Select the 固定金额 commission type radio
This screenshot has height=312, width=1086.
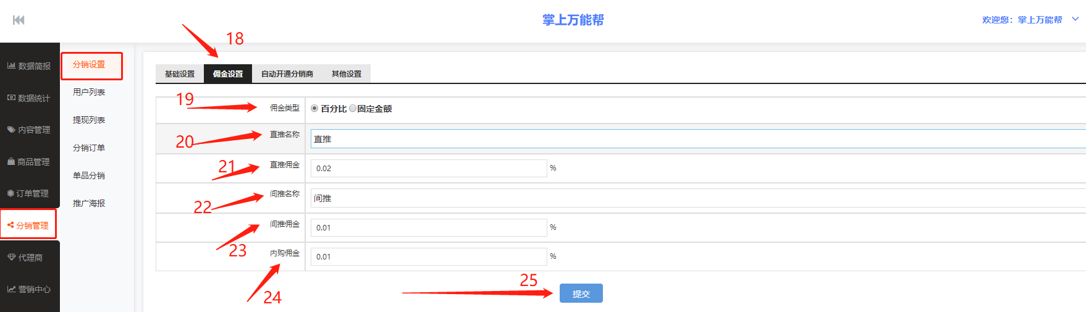click(x=353, y=108)
